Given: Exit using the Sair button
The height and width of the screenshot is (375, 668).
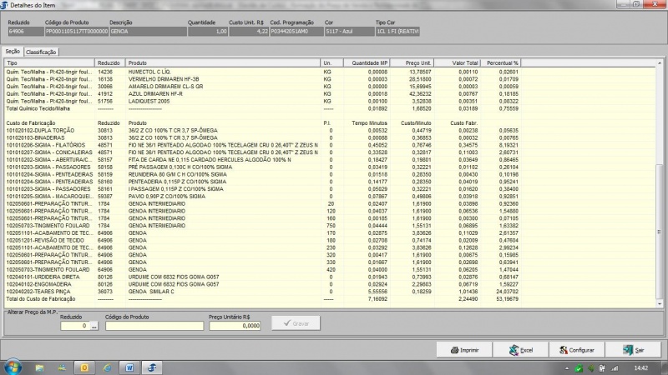Looking at the screenshot, I should 634,350.
